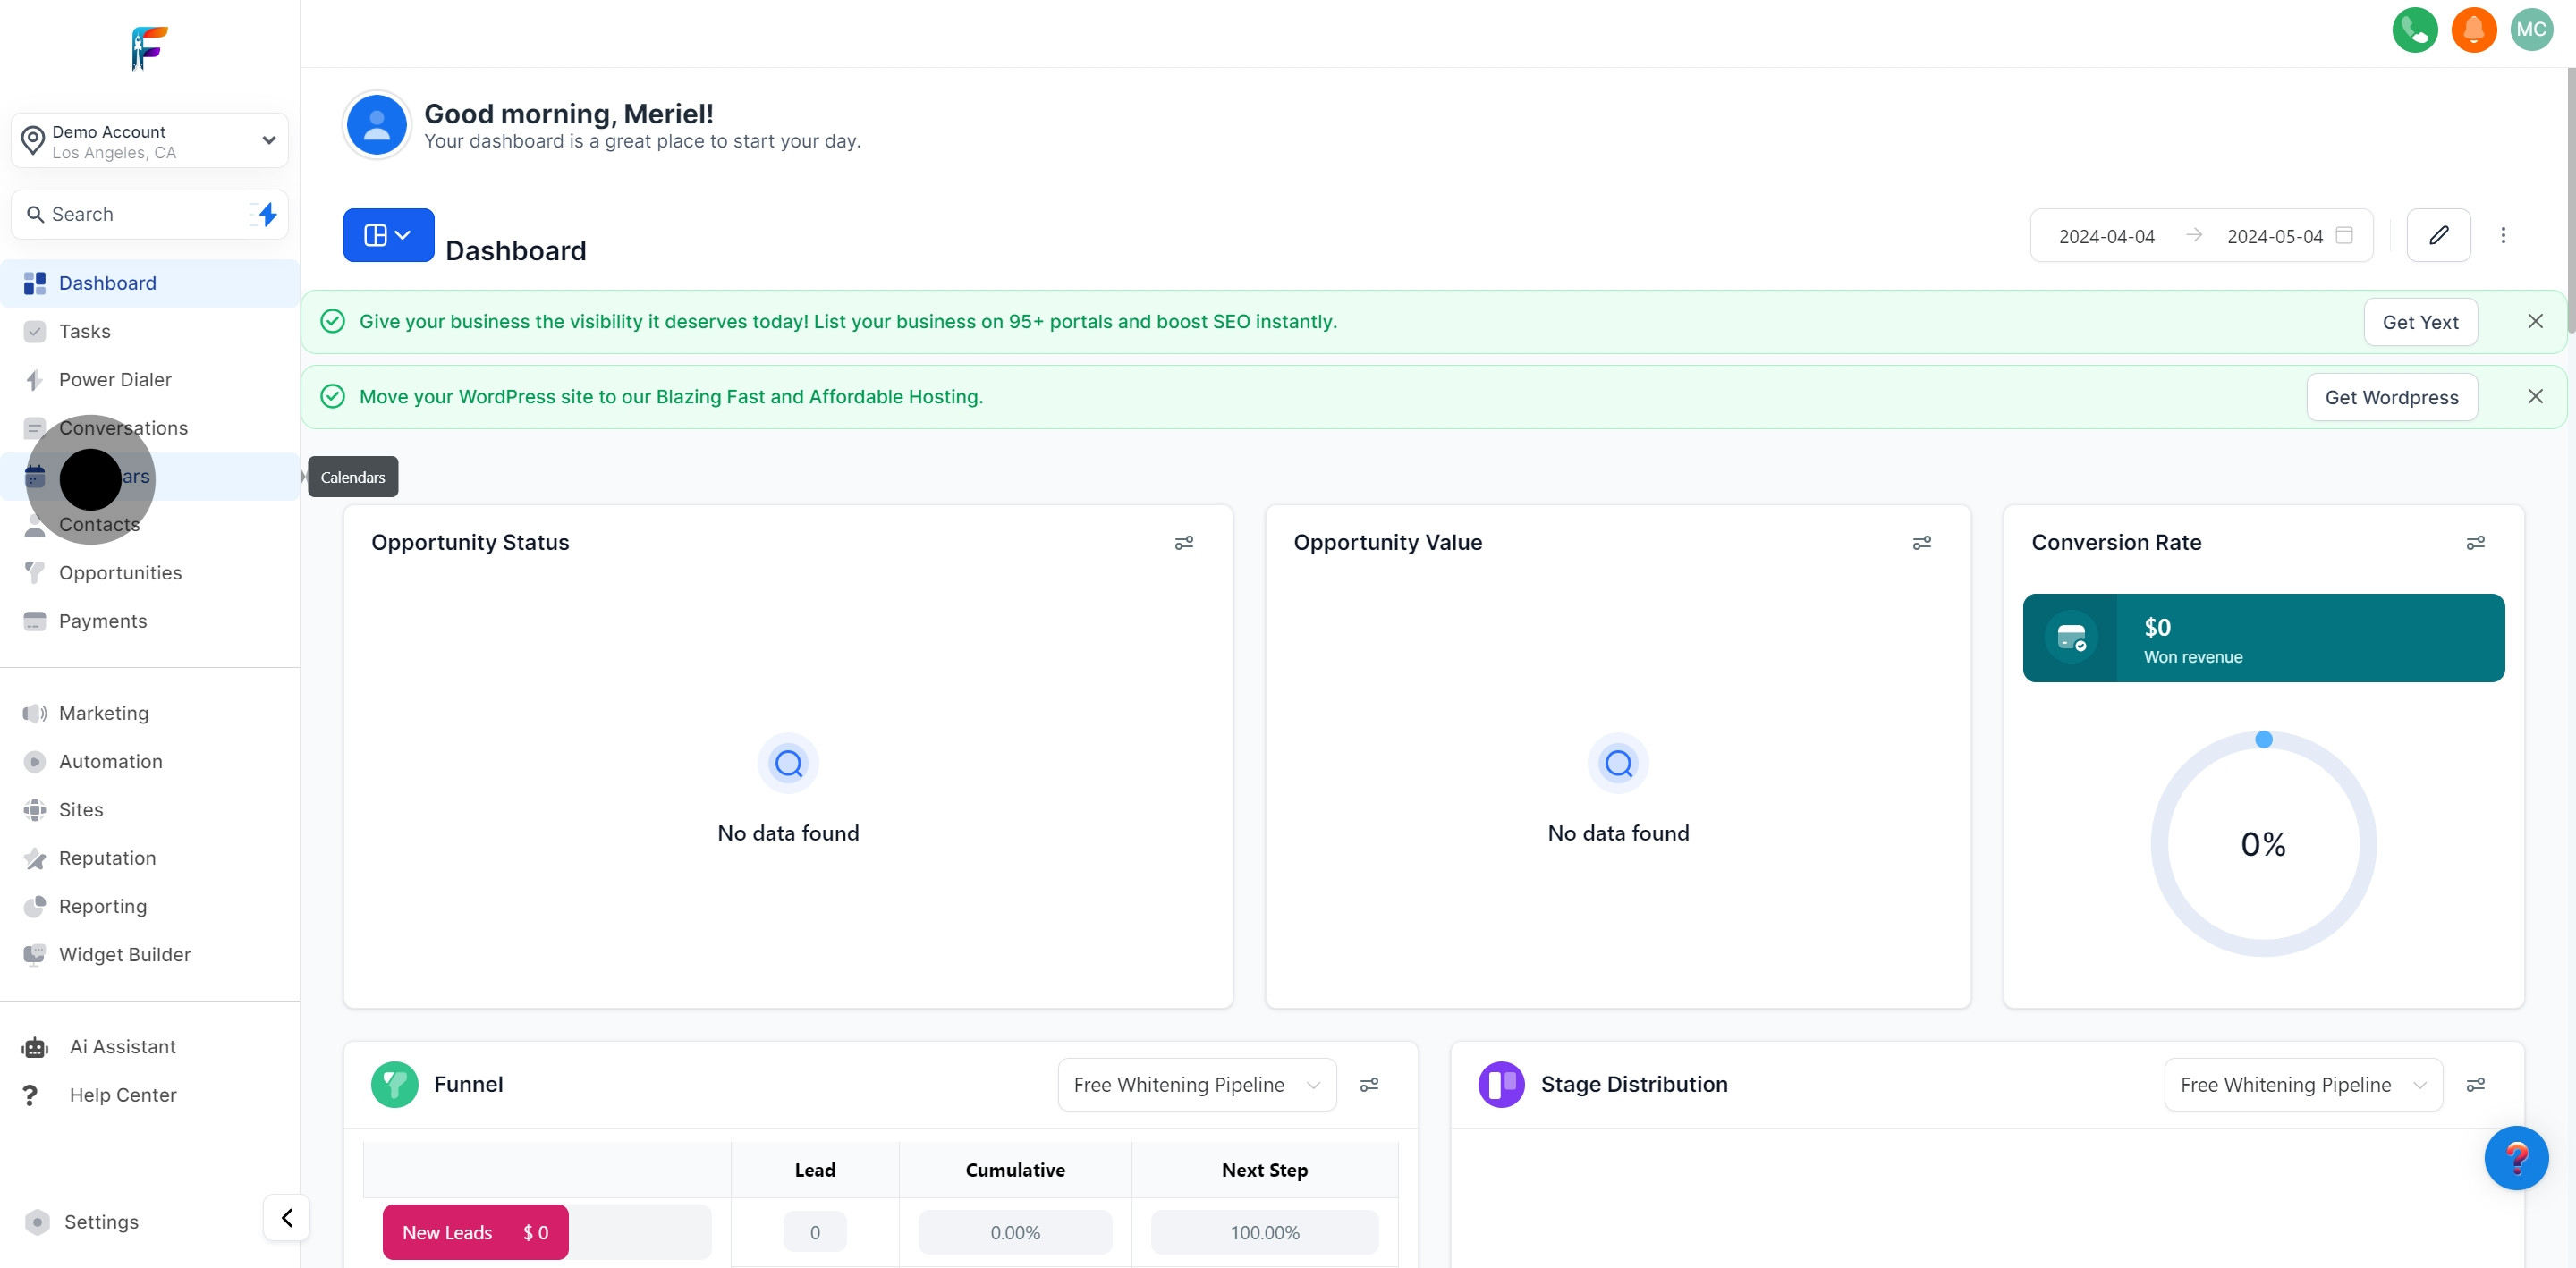Click the 2024-04-04 start date field
This screenshot has width=2576, height=1268.
(x=2106, y=237)
